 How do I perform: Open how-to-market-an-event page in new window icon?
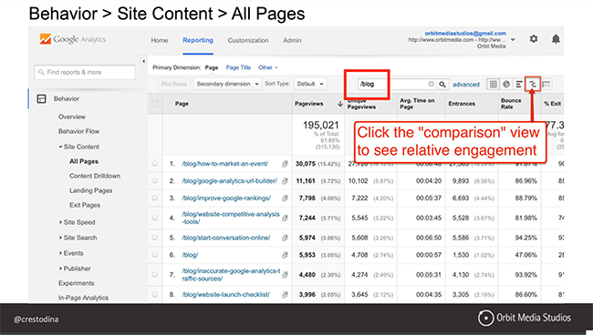tap(285, 164)
